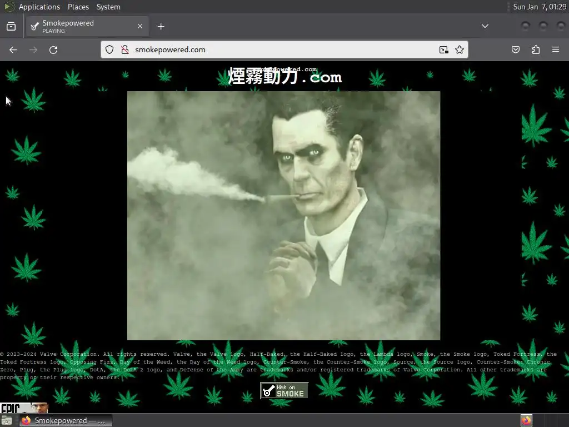Image resolution: width=569 pixels, height=427 pixels.
Task: Open picture-in-picture from the address bar
Action: 443,49
